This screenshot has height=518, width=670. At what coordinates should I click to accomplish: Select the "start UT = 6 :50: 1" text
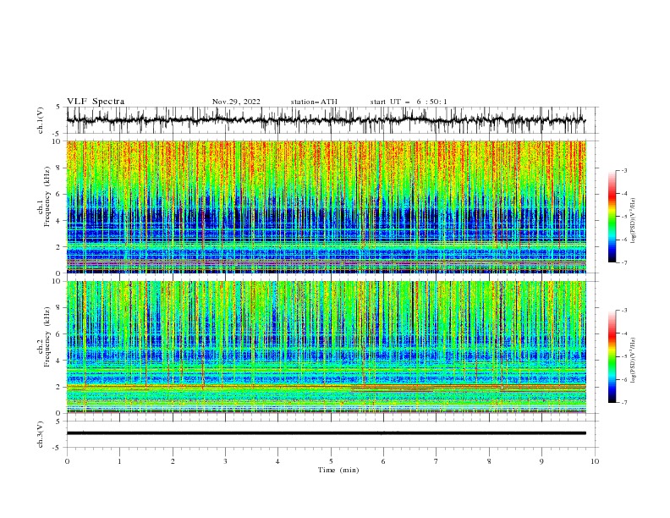click(409, 102)
